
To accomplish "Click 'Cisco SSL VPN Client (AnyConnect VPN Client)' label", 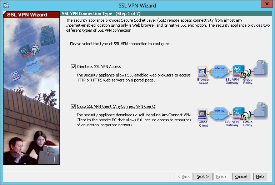I will click(116, 106).
